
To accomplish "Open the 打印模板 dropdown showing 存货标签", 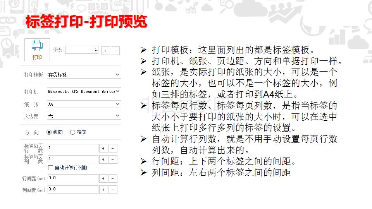I will tap(84, 75).
